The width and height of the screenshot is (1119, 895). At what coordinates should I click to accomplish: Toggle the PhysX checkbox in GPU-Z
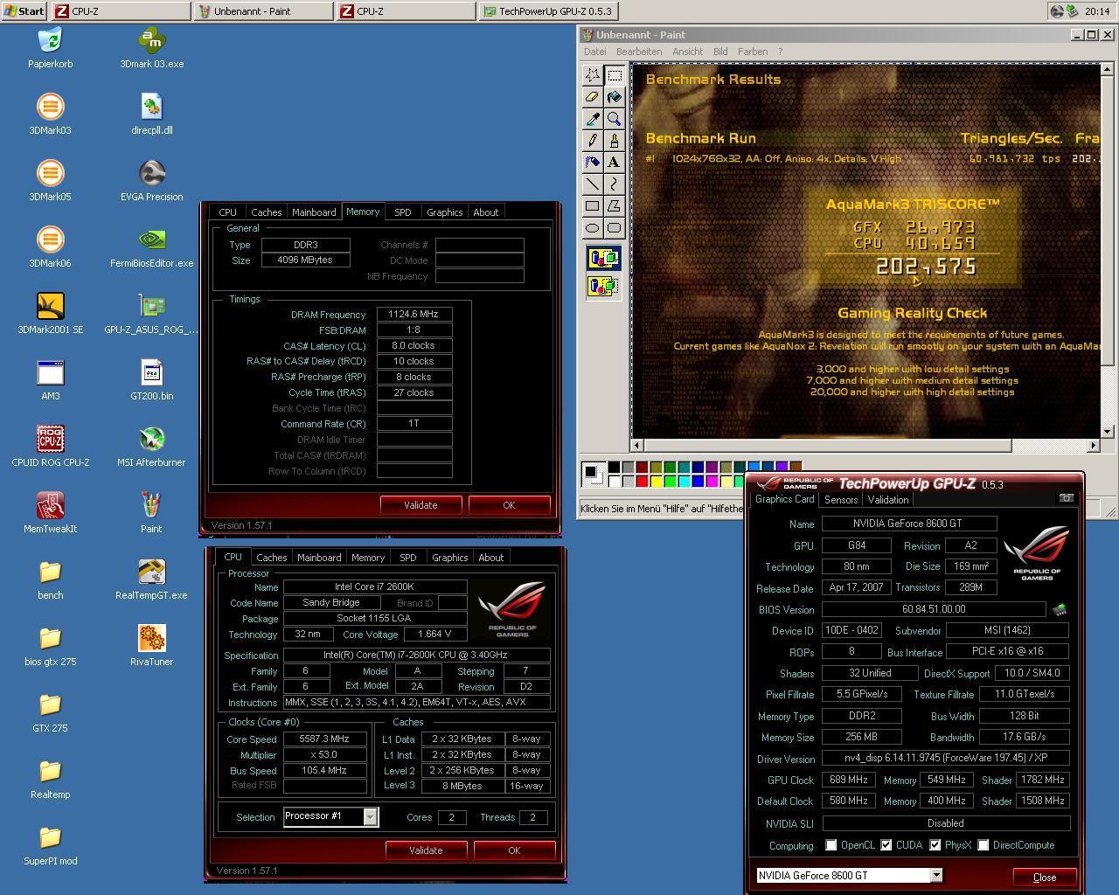tap(935, 845)
